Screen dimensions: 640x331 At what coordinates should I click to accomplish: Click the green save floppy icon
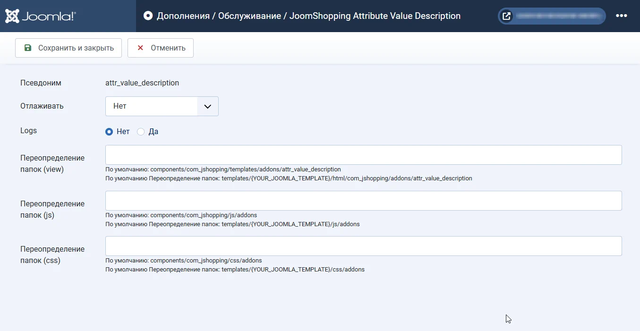28,48
